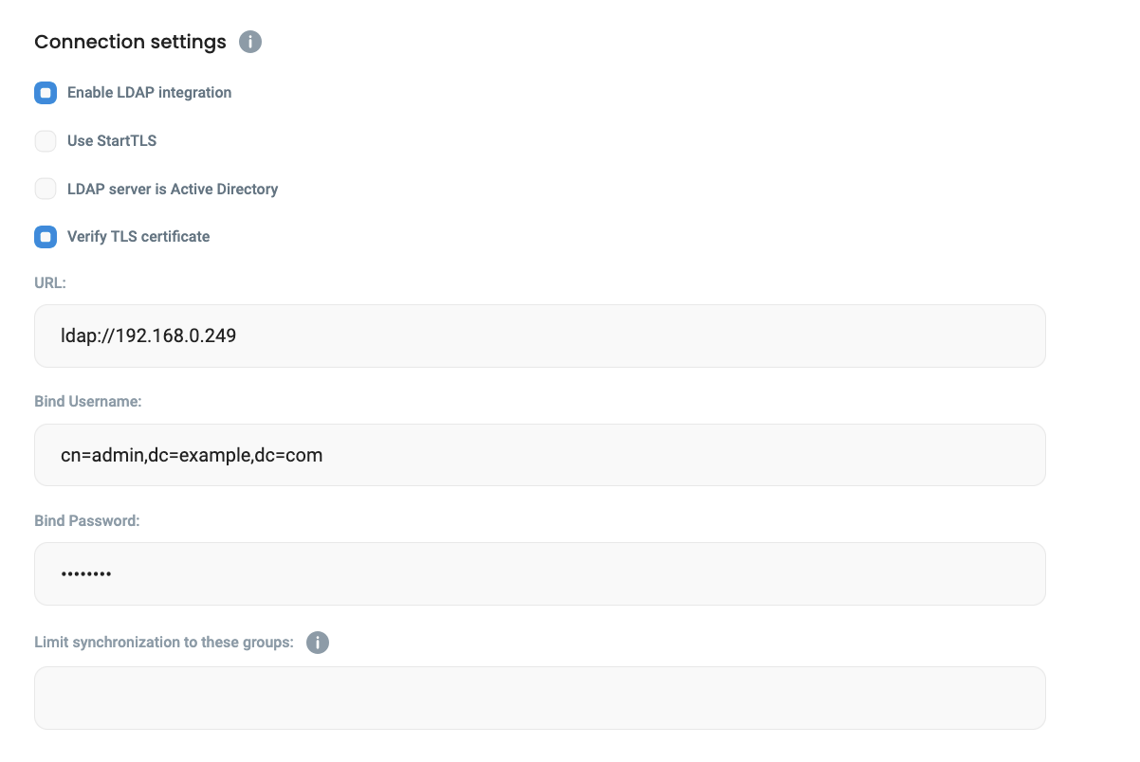Click "Limit synchronization to these groups:" label

(164, 643)
